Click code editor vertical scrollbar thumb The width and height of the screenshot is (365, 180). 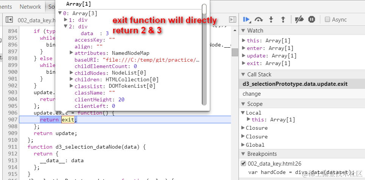(235, 52)
